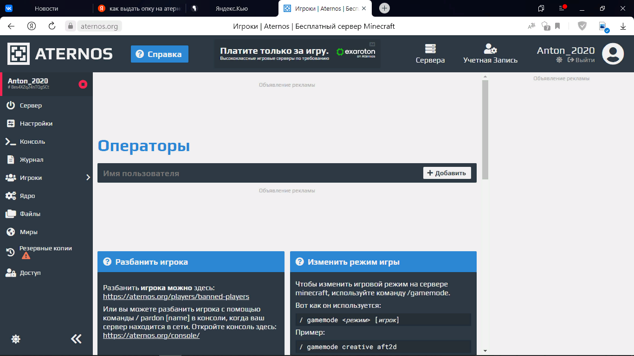Click the profile avatar picture
The width and height of the screenshot is (634, 356).
point(613,54)
